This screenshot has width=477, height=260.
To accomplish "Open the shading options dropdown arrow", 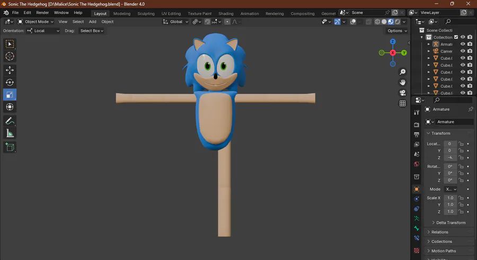I will (404, 22).
